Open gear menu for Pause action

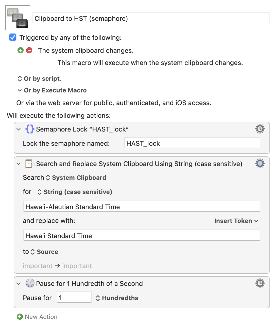[260, 283]
